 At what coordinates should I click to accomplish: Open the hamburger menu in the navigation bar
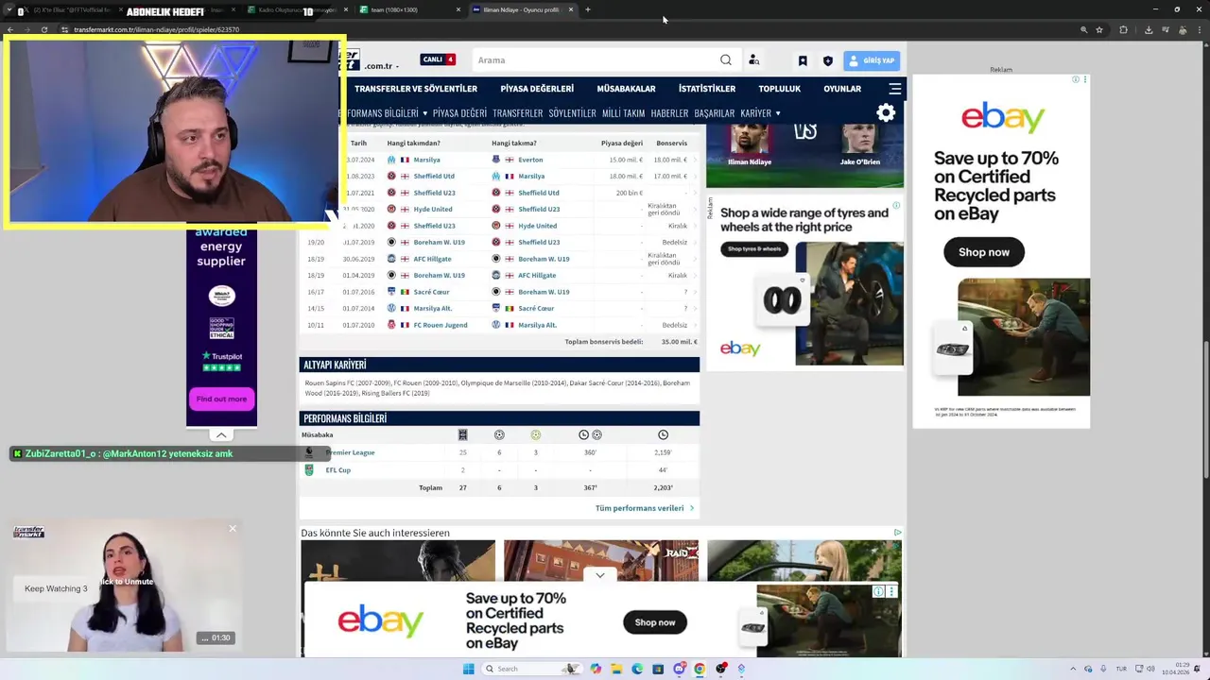(x=894, y=89)
